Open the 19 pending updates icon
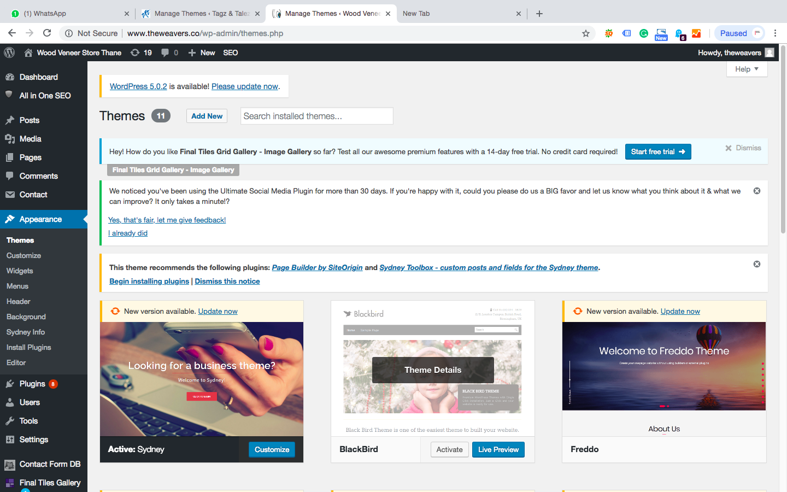The height and width of the screenshot is (492, 787). (x=141, y=52)
